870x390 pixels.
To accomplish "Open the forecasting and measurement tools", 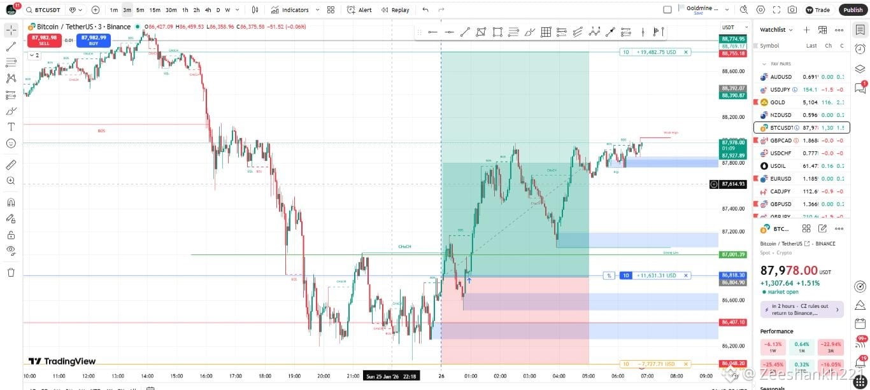I will tap(11, 95).
